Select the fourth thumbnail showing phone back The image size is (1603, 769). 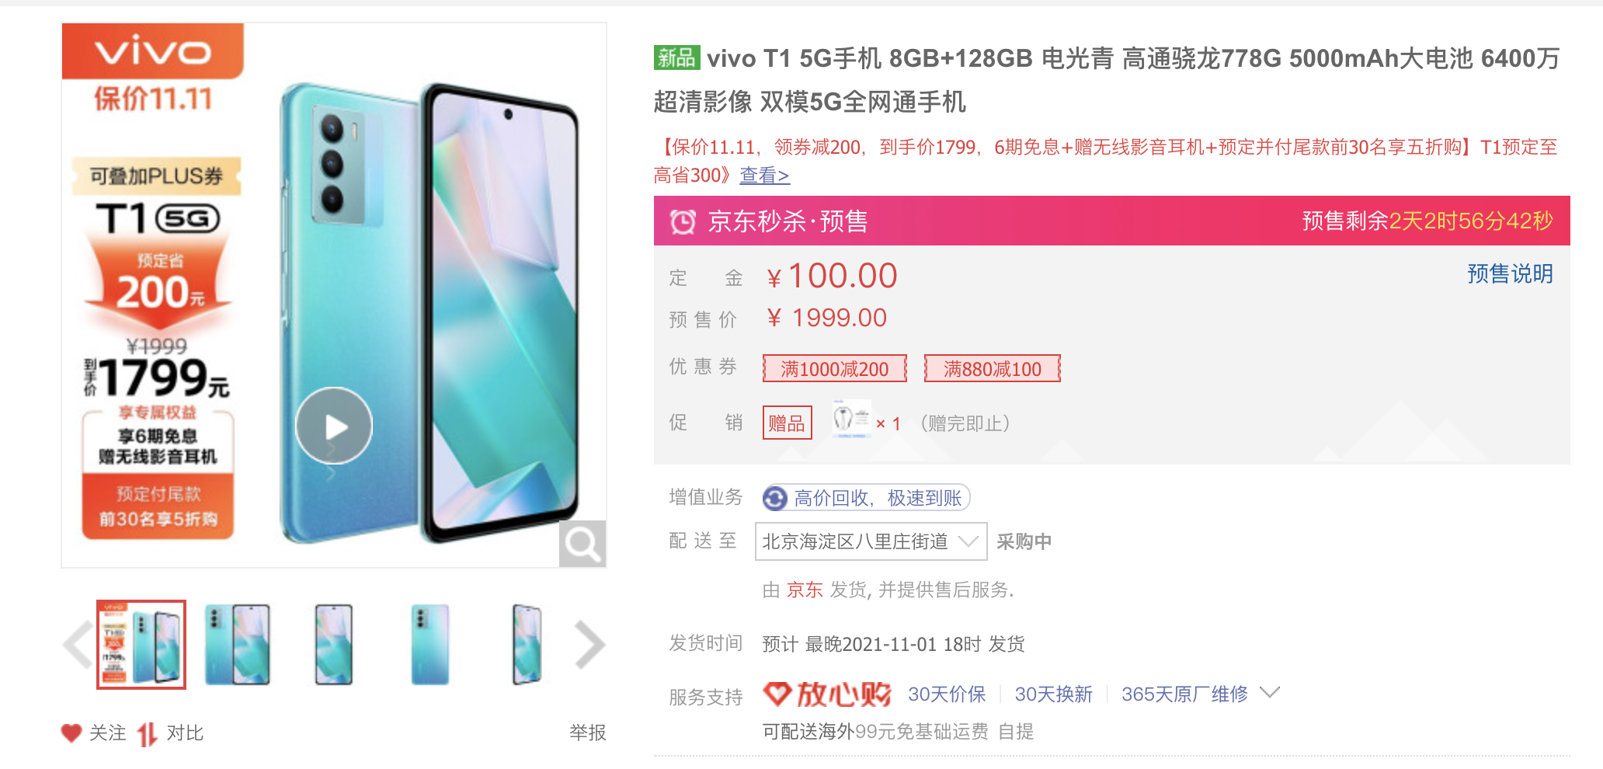tap(430, 645)
